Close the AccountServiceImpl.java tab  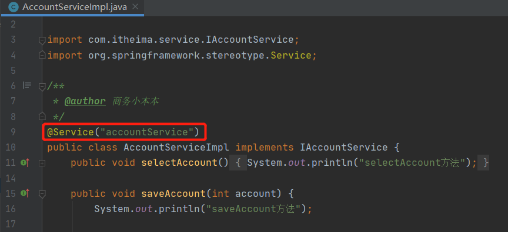[136, 7]
